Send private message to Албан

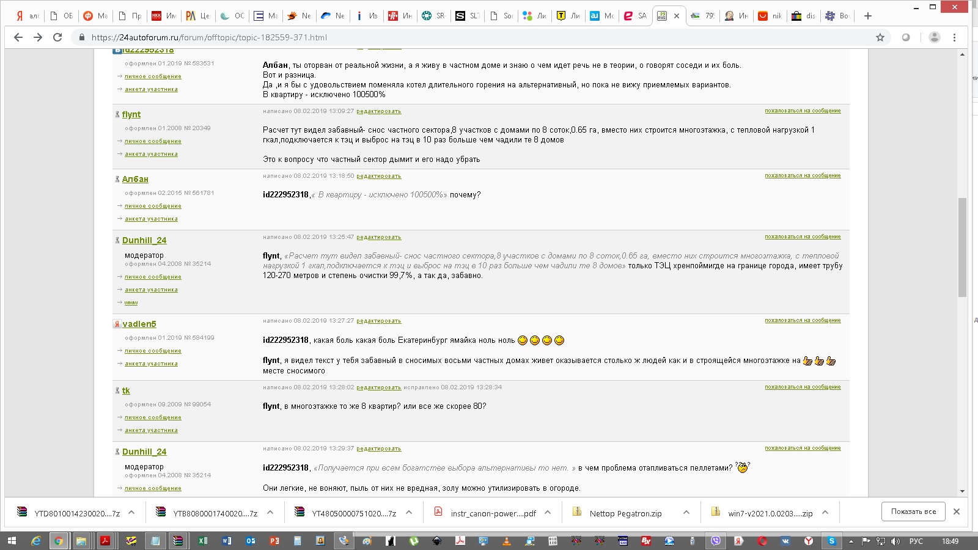153,206
